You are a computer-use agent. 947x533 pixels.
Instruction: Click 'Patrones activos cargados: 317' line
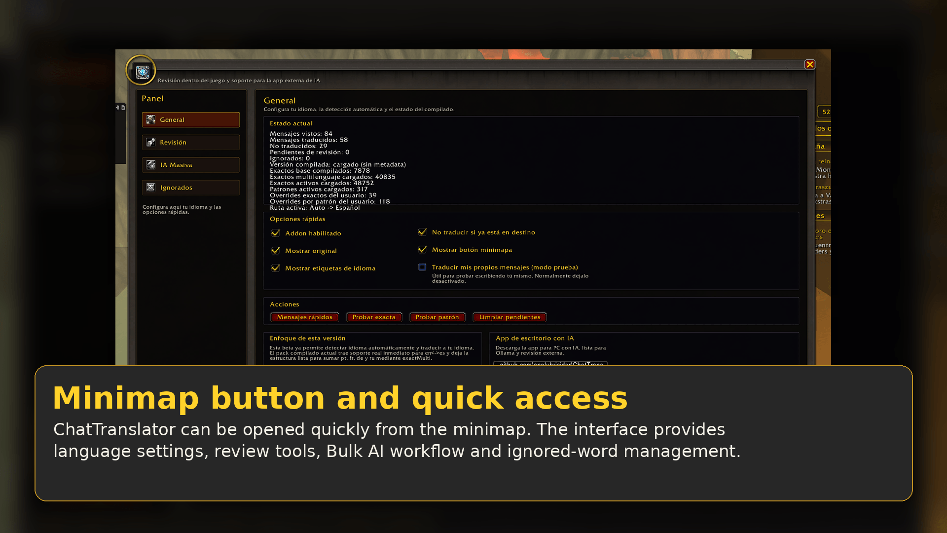click(x=319, y=189)
